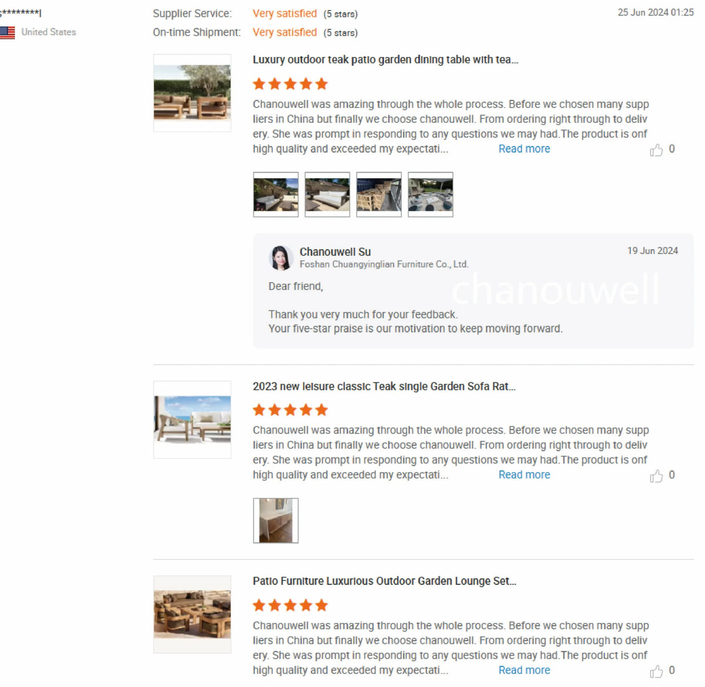The image size is (705, 687).
Task: Open the Lounge Set product thumbnail
Action: coord(192,614)
